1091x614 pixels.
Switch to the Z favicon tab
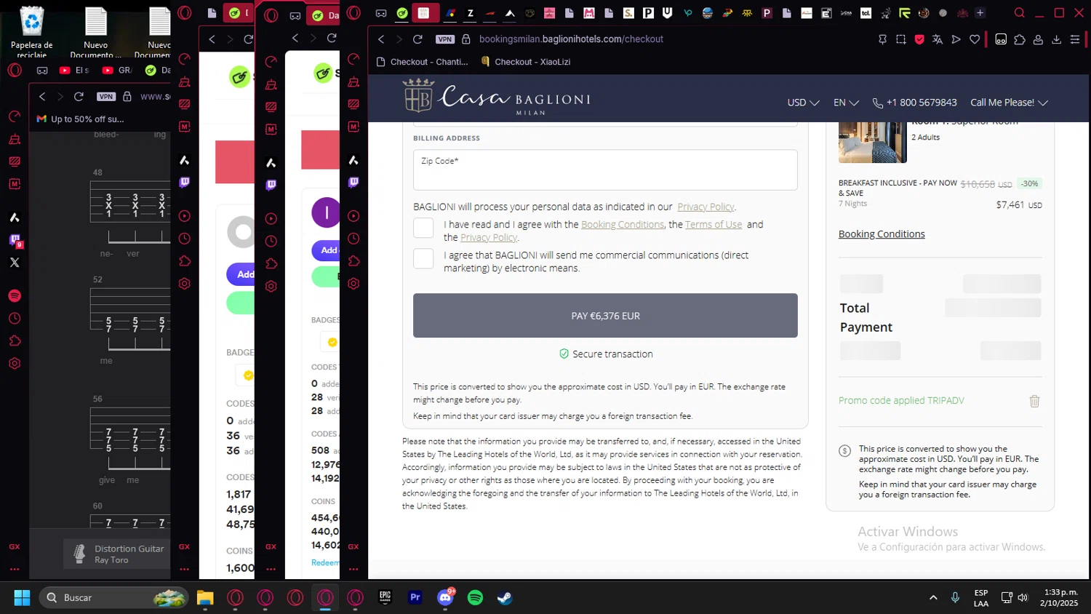click(x=471, y=13)
